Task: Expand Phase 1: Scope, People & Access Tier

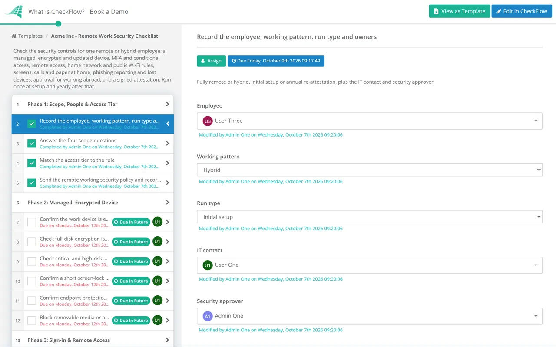Action: click(x=93, y=105)
